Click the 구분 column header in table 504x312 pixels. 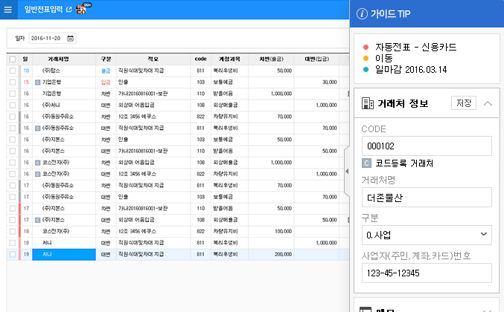click(106, 59)
